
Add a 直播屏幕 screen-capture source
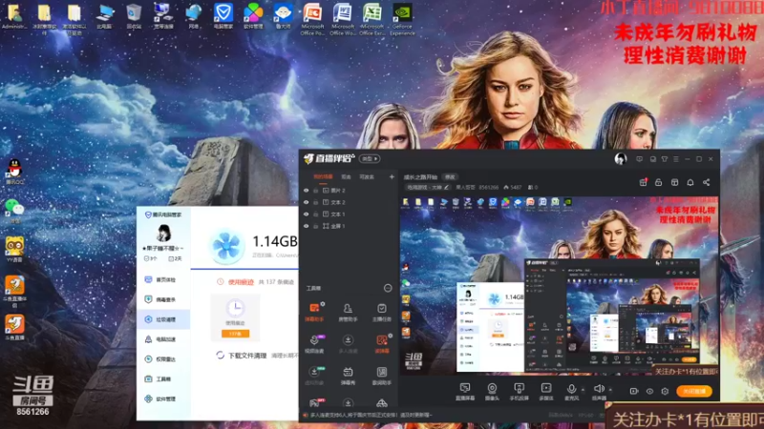465,391
